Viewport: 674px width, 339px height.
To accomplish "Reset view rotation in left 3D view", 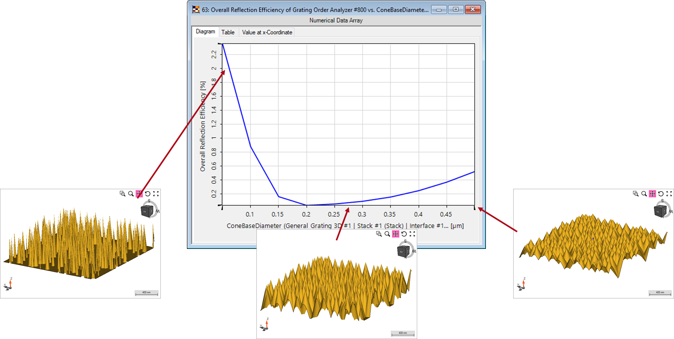I will coord(148,193).
